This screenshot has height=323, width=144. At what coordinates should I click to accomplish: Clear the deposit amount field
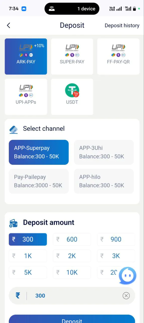click(126, 296)
